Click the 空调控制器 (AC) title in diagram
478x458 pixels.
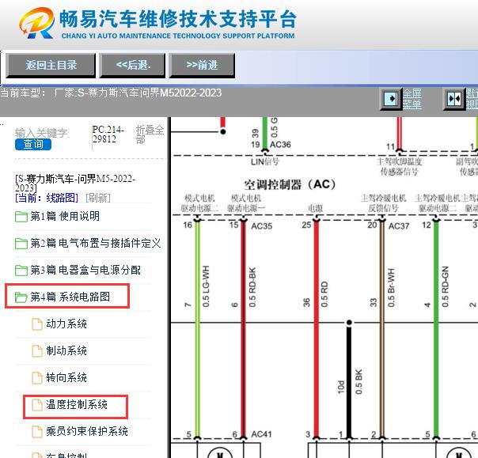point(290,184)
